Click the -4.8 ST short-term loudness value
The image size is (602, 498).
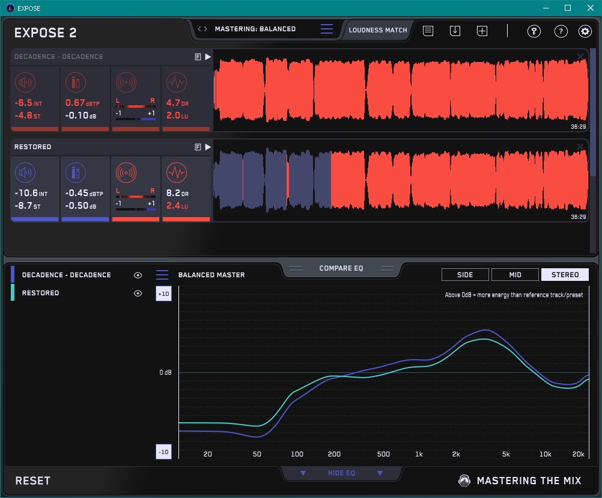(27, 115)
